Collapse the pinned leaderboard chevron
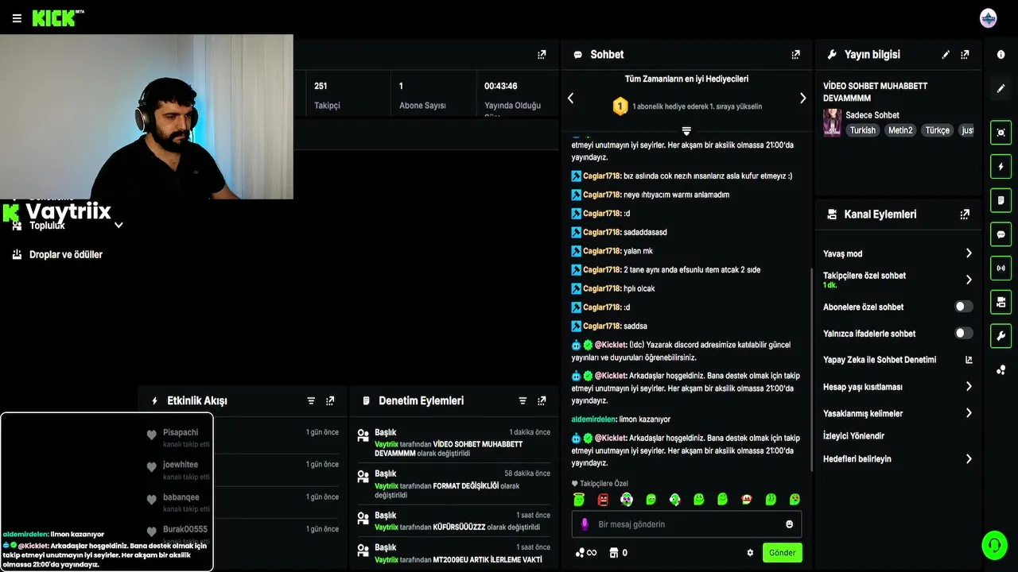Viewport: 1018px width, 572px height. (686, 130)
